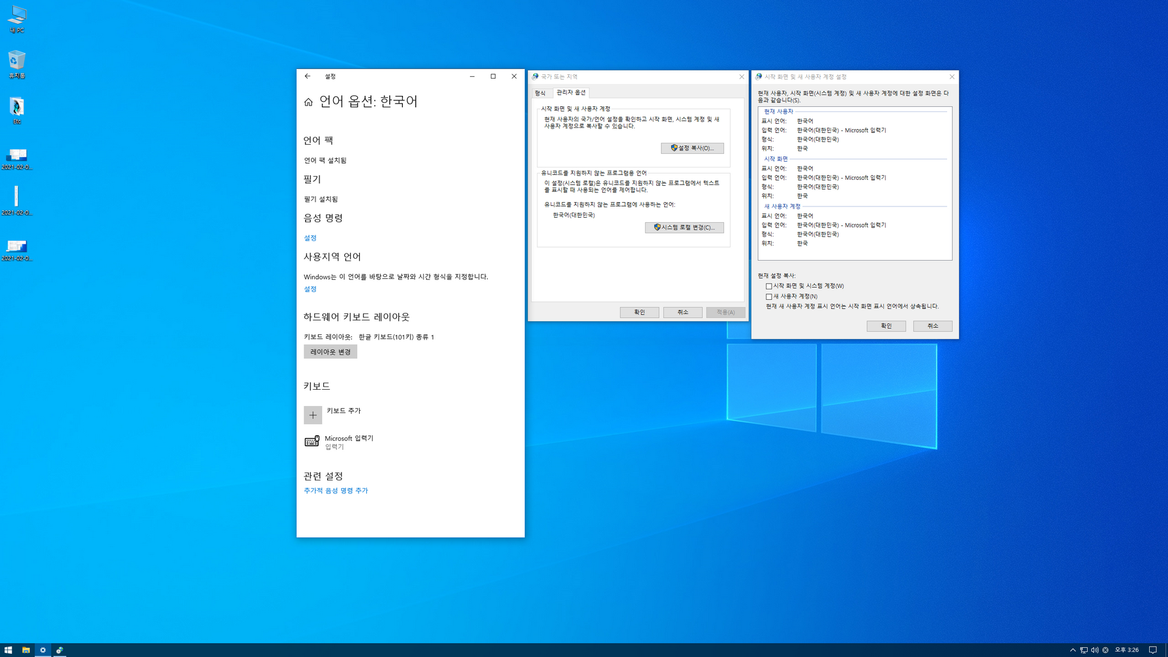Screen dimensions: 1168x657
Task: Open the 내 PC desktop icon
Action: 17,20
